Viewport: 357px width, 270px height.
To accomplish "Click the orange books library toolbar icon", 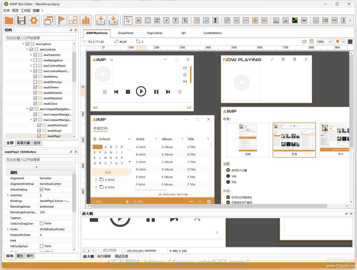I will 86,20.
